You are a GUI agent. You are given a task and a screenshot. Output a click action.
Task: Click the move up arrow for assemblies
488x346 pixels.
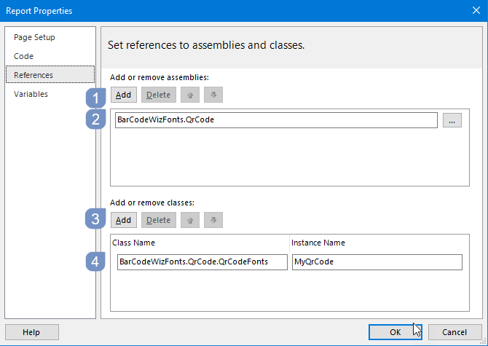(x=190, y=95)
